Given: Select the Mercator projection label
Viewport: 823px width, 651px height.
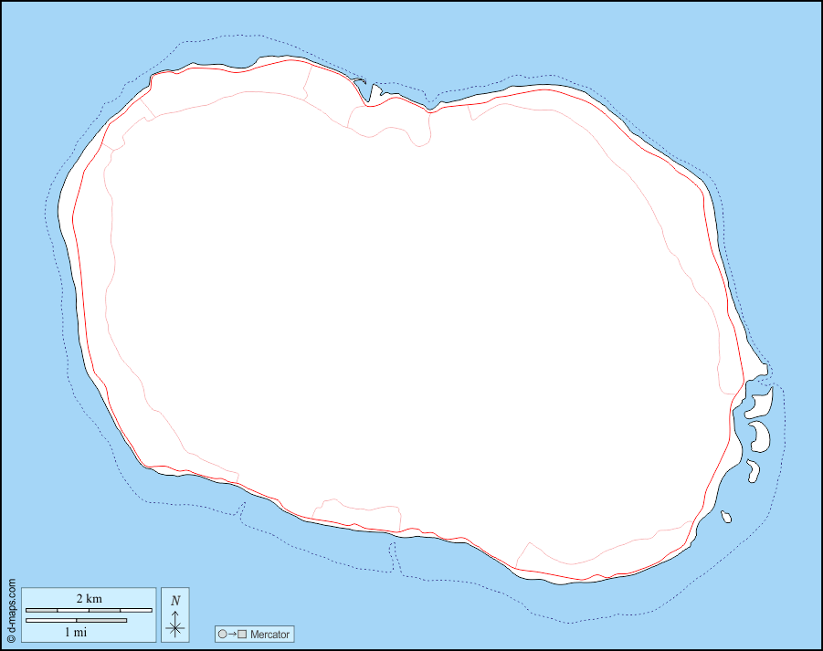Looking at the screenshot, I should 269,634.
